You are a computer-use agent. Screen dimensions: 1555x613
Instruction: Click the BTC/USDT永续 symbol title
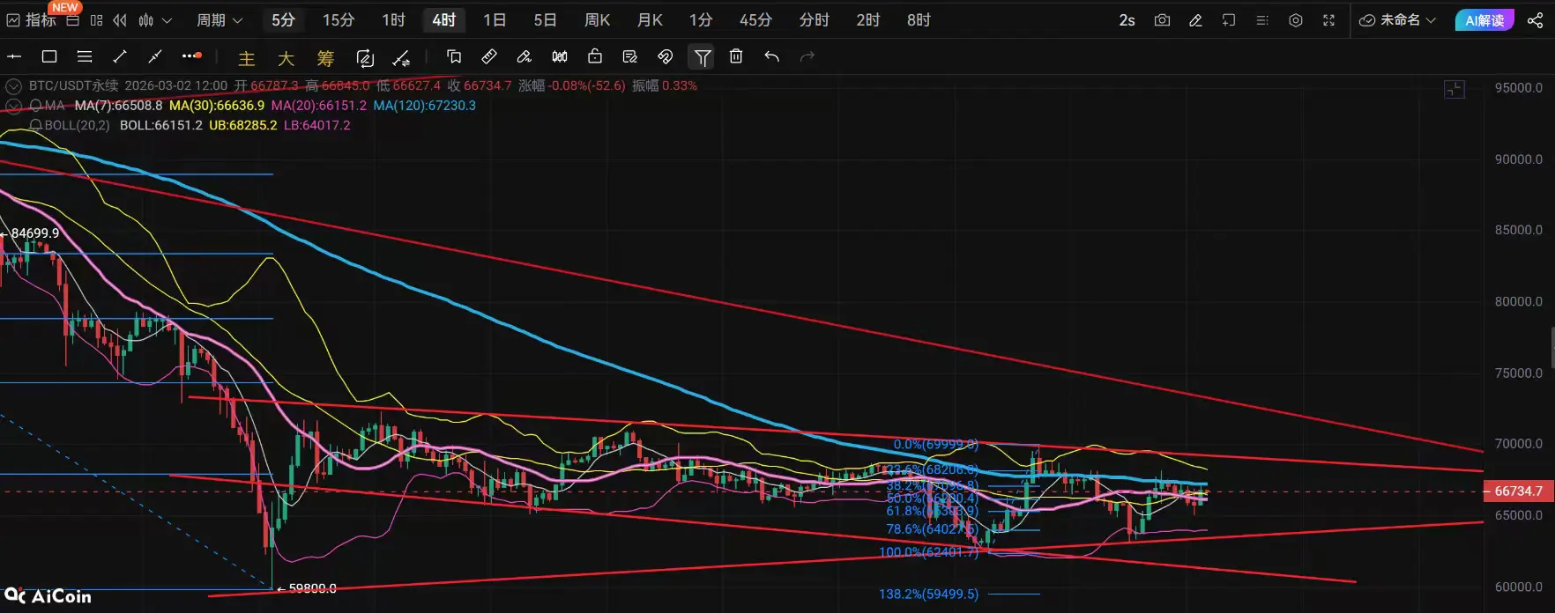tap(73, 85)
